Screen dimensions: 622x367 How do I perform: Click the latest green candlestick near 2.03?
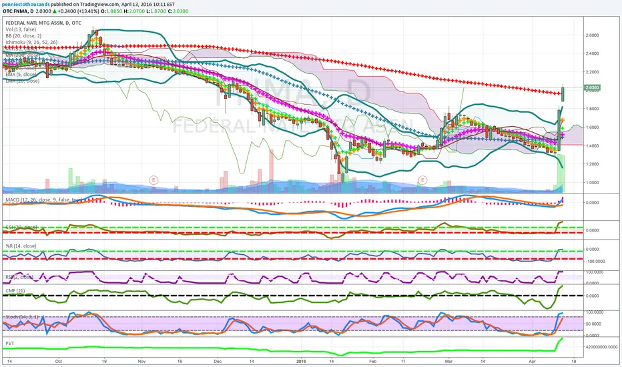pyautogui.click(x=563, y=94)
